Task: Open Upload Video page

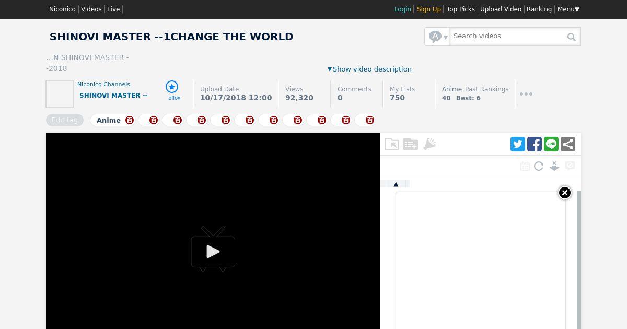Action: tap(501, 9)
